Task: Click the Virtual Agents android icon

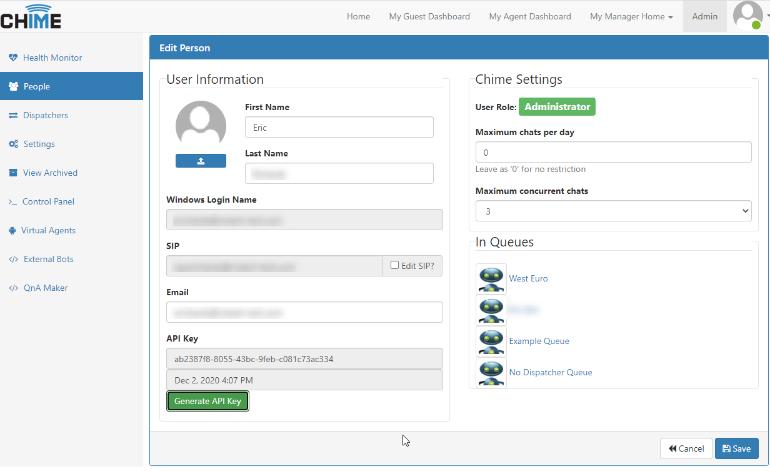Action: [12, 230]
